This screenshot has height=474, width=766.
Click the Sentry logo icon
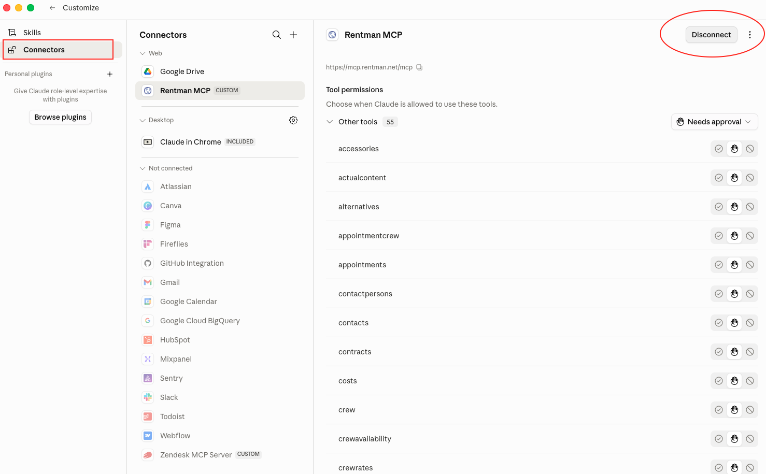click(x=148, y=378)
